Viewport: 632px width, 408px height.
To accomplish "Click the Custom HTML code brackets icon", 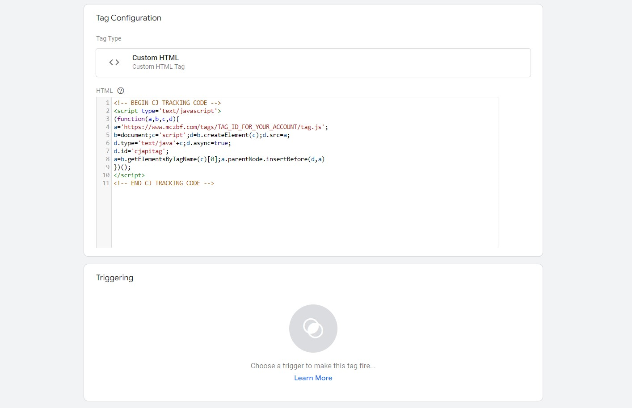I will (x=114, y=62).
